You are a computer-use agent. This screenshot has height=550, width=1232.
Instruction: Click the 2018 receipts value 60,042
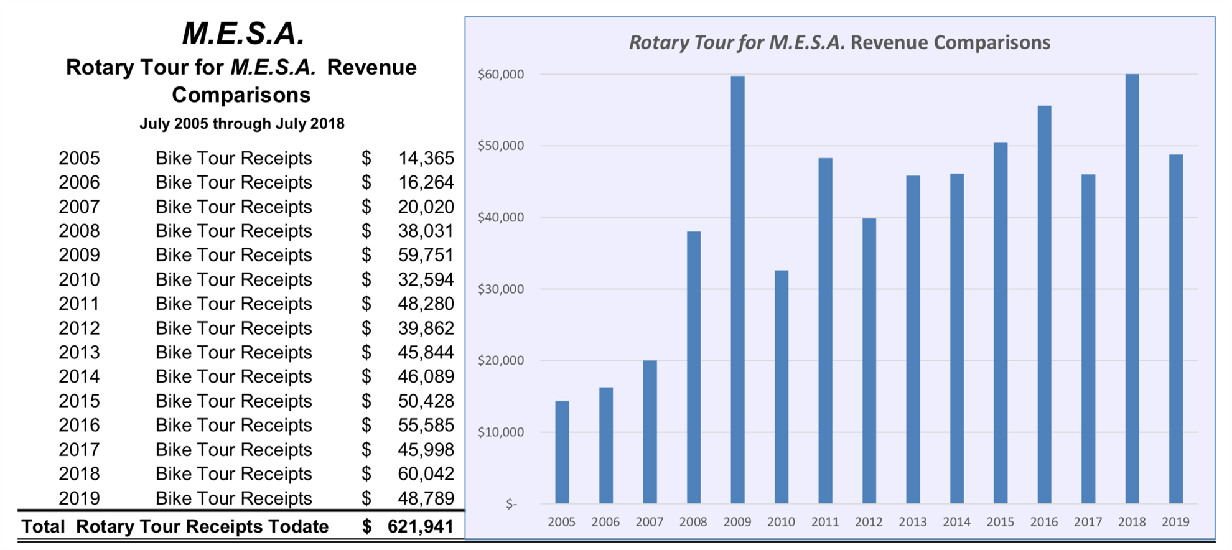point(426,474)
